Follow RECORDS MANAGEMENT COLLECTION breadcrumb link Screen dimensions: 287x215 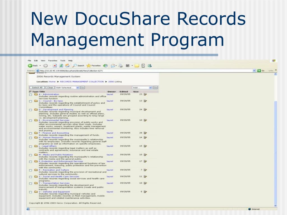[x=82, y=82]
